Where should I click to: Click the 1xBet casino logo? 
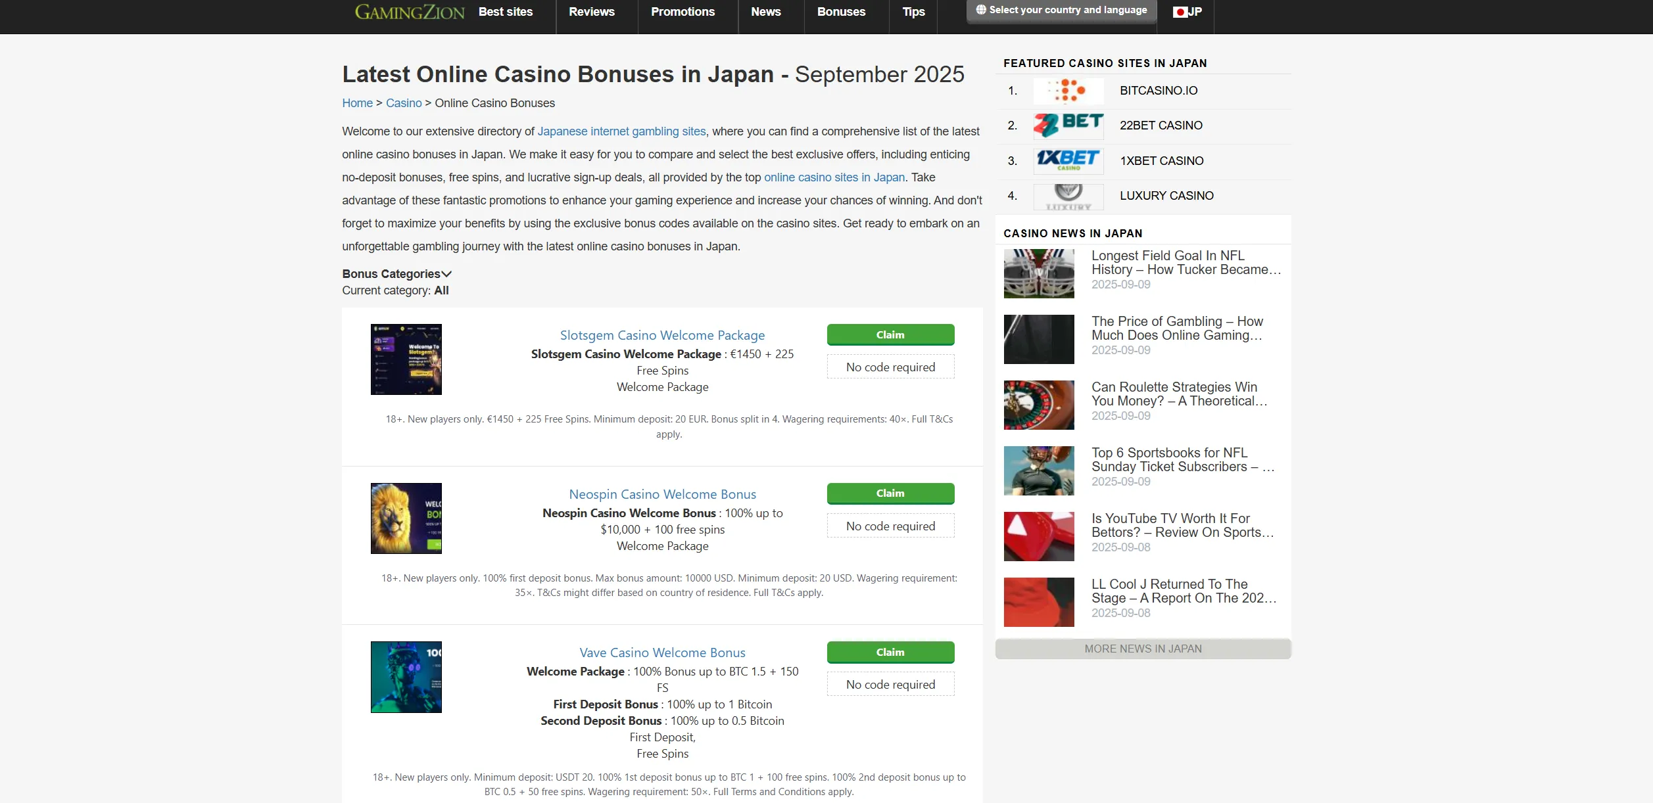[1068, 161]
